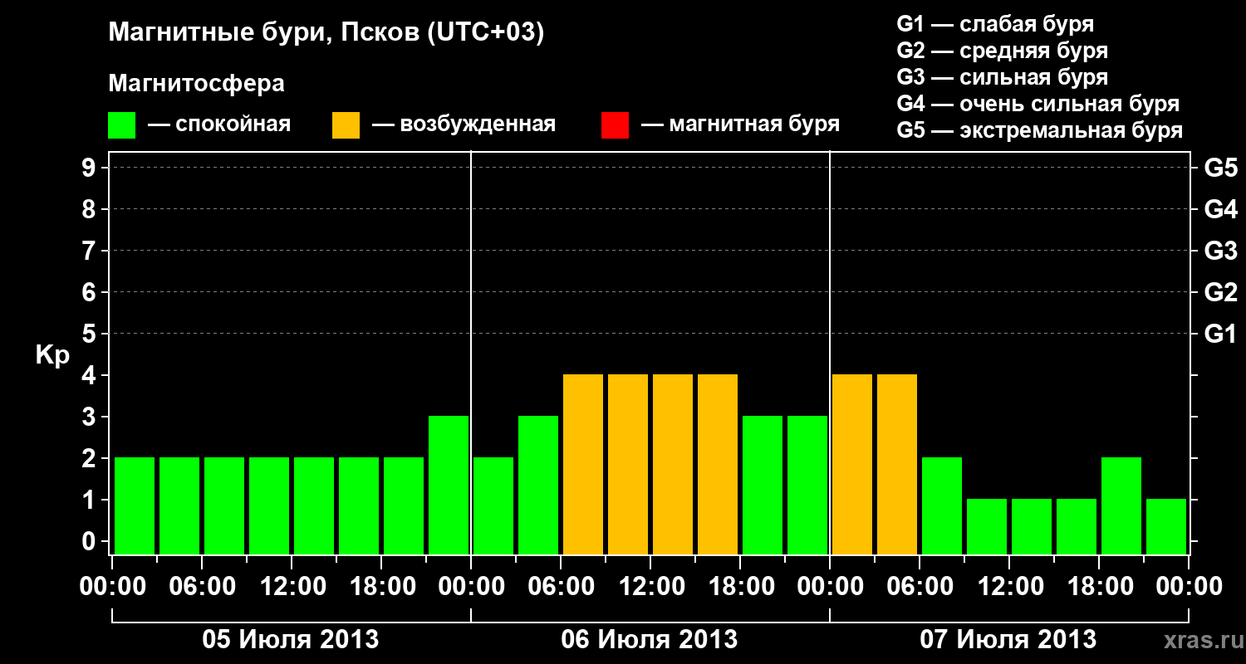Select 07 Июля 21:00–00:00 last green bar
Image resolution: width=1246 pixels, height=664 pixels.
tap(1166, 526)
